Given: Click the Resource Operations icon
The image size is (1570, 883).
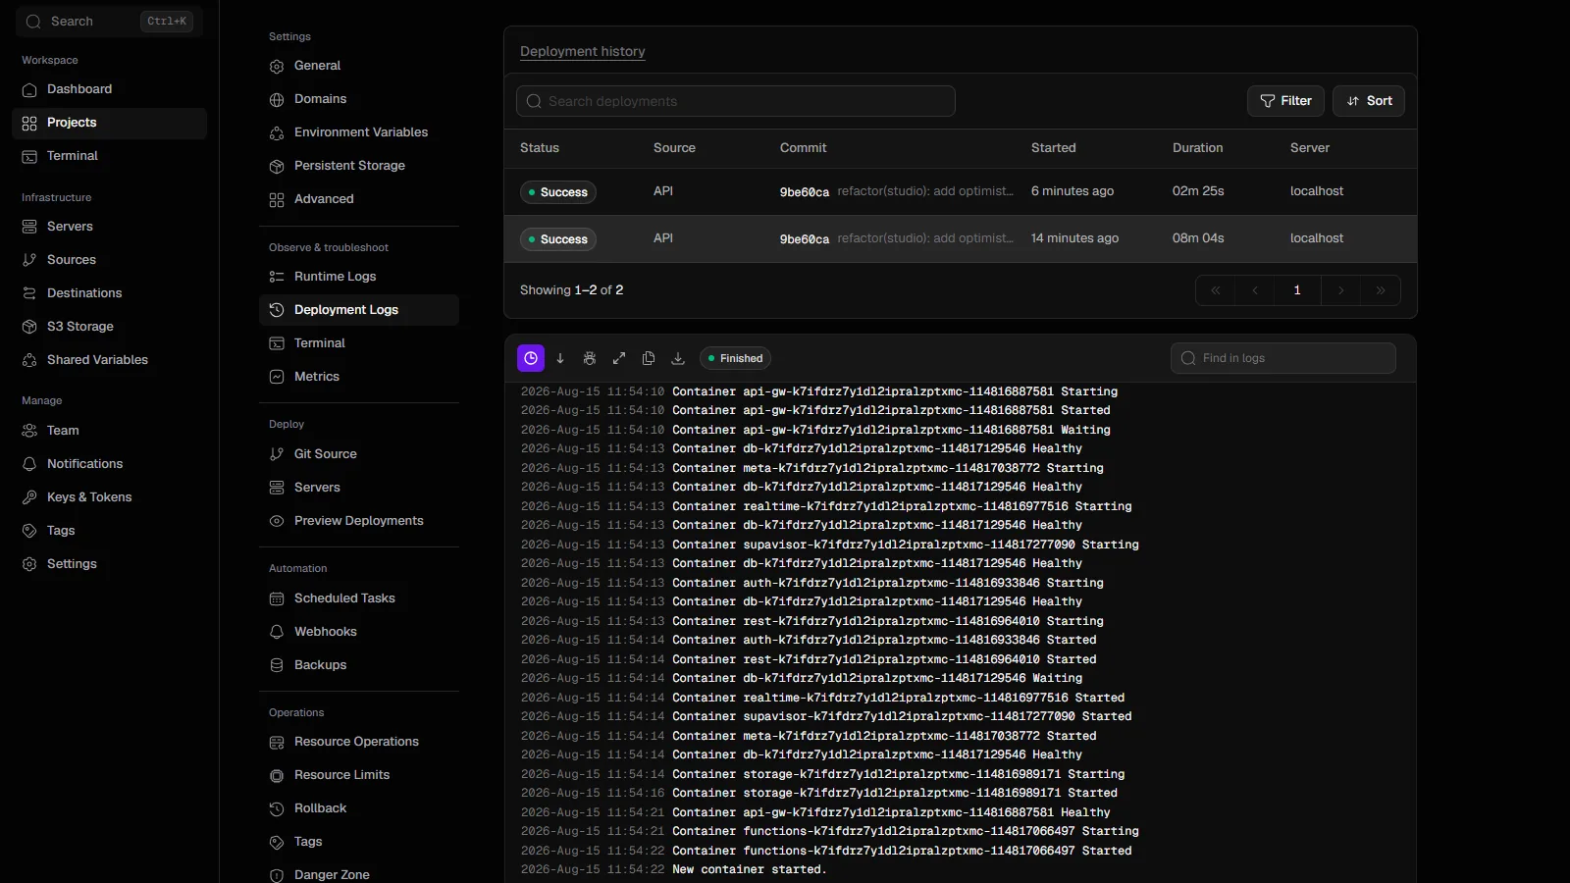Looking at the screenshot, I should click(x=277, y=742).
